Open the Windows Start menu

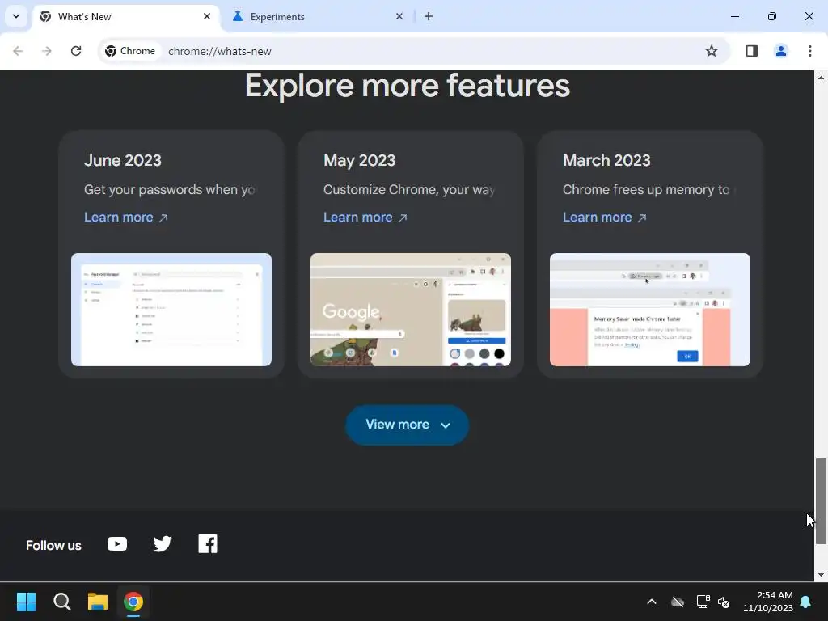tap(26, 602)
